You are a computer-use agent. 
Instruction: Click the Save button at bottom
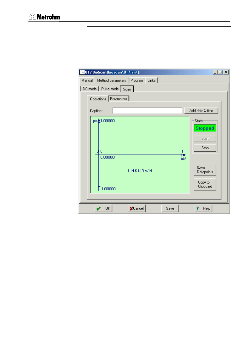(170, 208)
